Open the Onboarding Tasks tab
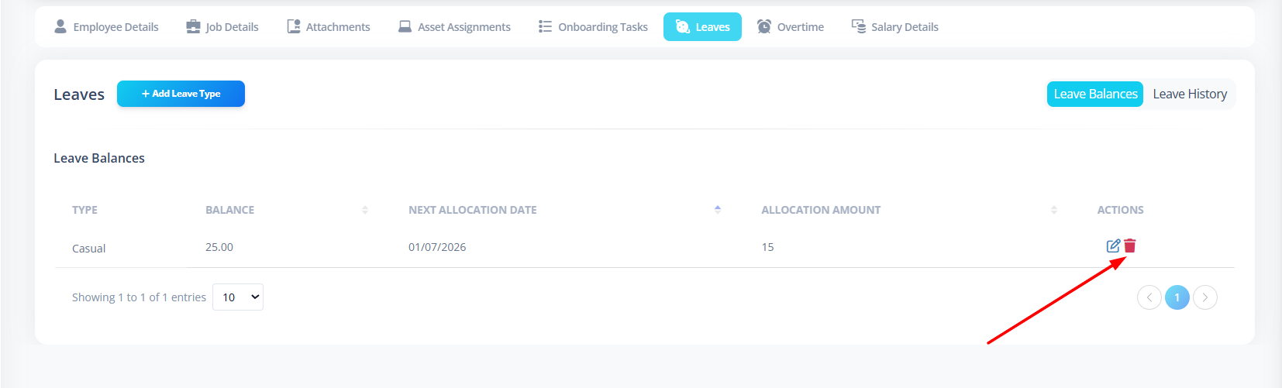Viewport: 1282px width, 388px height. pyautogui.click(x=593, y=27)
